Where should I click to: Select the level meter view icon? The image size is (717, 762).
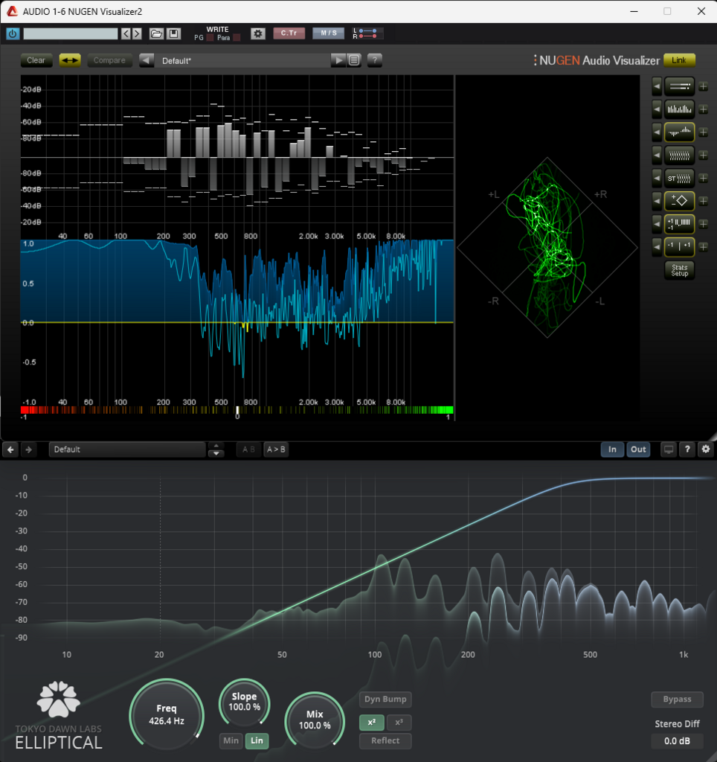pyautogui.click(x=679, y=86)
